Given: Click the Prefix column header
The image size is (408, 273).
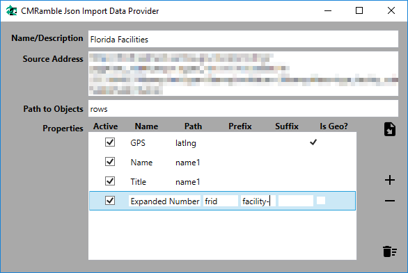Looking at the screenshot, I should click(x=240, y=126).
